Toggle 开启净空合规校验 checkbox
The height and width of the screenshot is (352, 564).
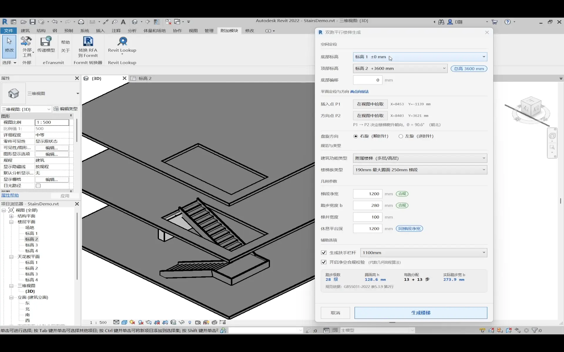point(324,262)
